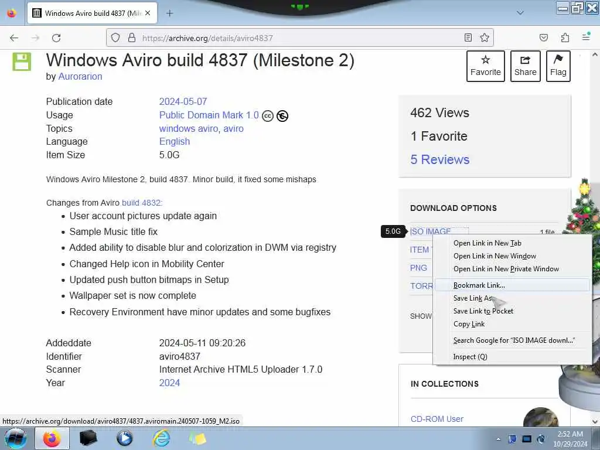Click the green floppy disk software icon
The image size is (600, 450).
22,62
